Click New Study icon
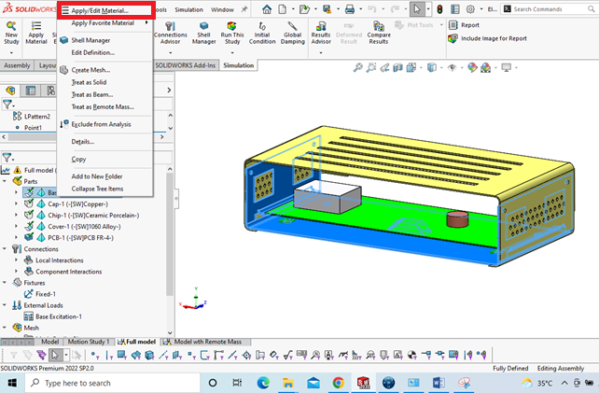 (11, 34)
